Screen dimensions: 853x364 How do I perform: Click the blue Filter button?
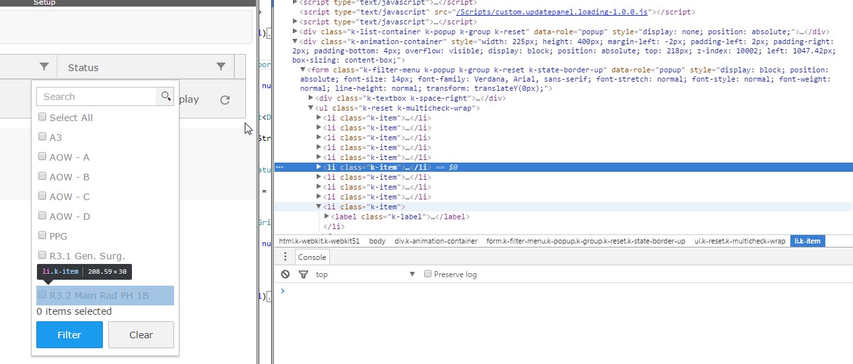[x=69, y=334]
